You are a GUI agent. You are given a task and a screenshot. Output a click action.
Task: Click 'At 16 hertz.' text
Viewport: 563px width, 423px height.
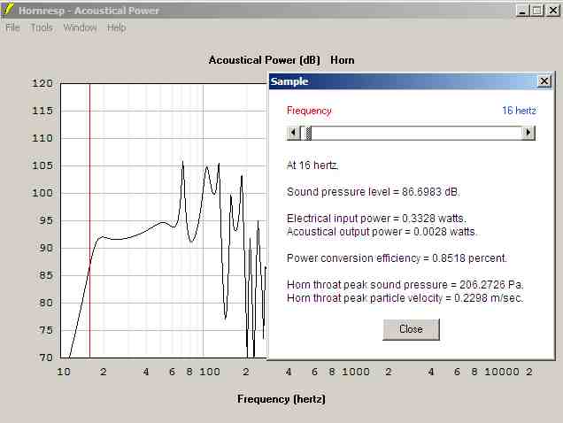[312, 165]
